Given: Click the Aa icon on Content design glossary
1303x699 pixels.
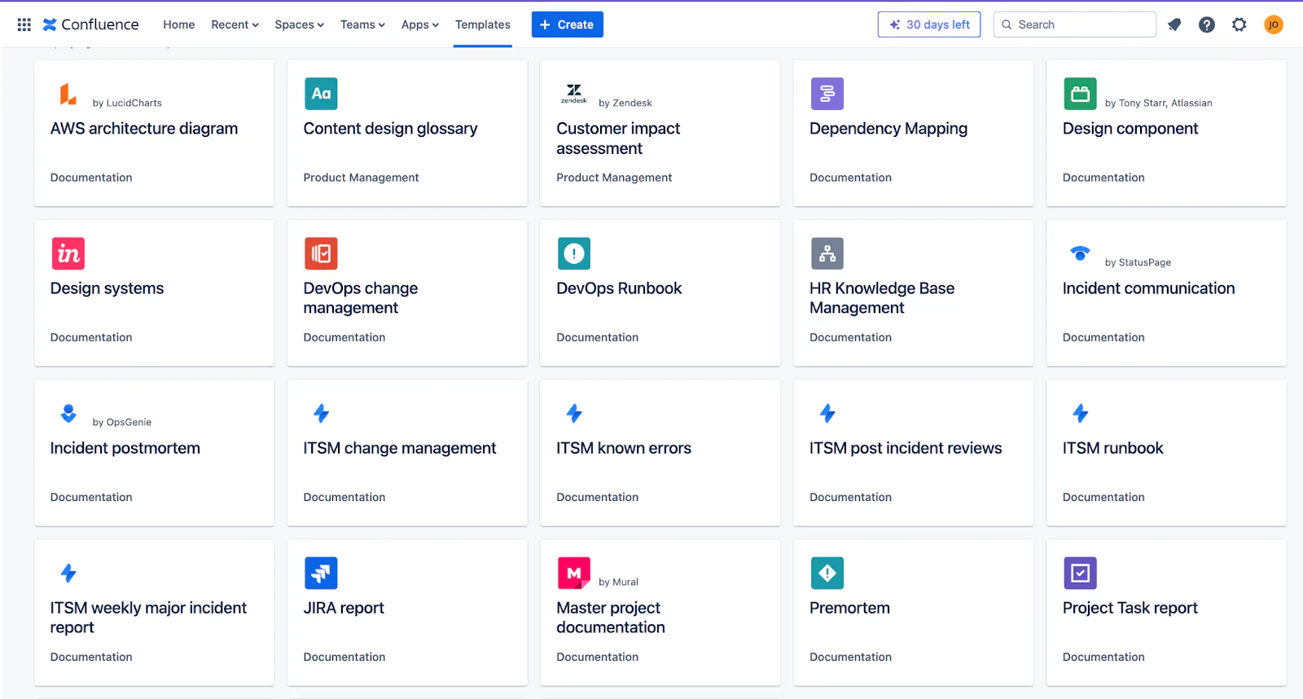Looking at the screenshot, I should pyautogui.click(x=321, y=94).
